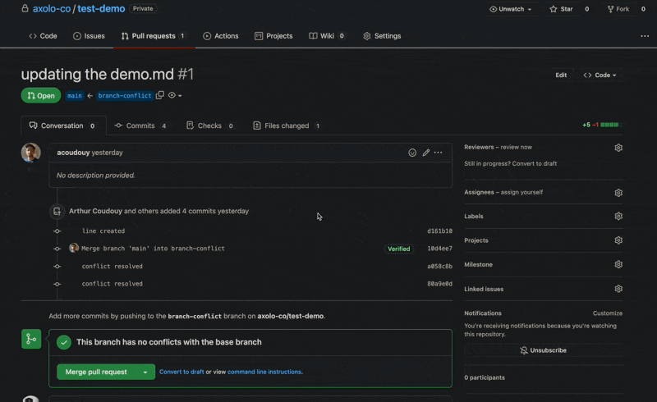
Task: Open the Code dropdown button
Action: click(600, 75)
